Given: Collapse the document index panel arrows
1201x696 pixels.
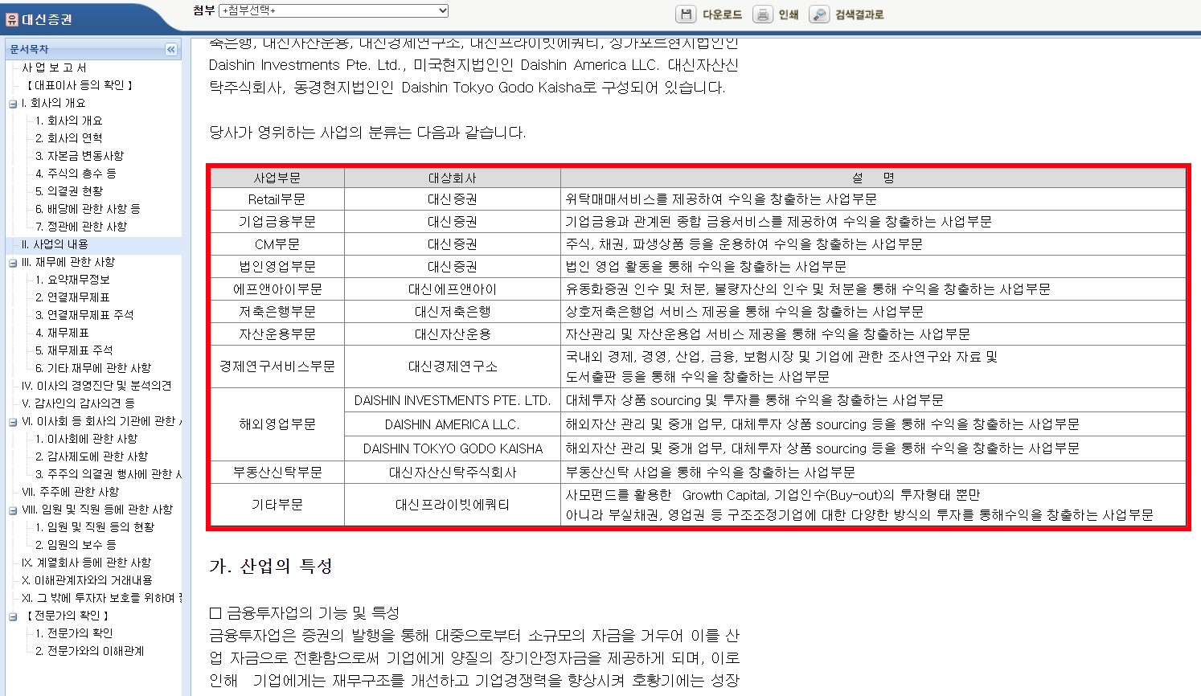Looking at the screenshot, I should [x=171, y=50].
